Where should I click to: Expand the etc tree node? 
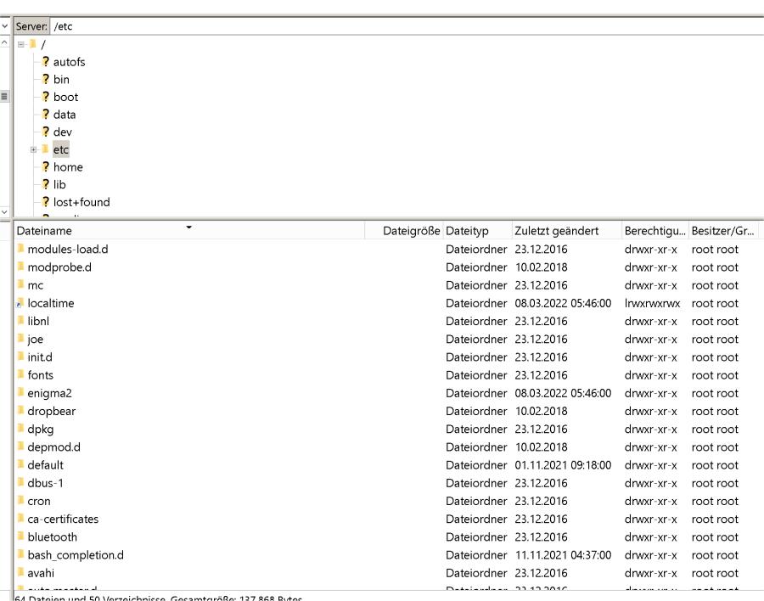[33, 149]
